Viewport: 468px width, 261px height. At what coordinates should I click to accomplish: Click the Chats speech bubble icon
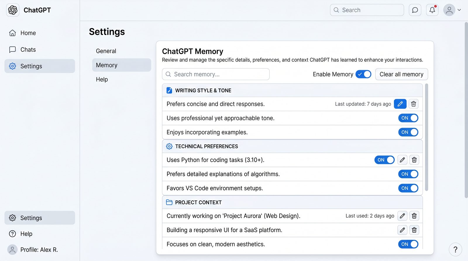12,49
